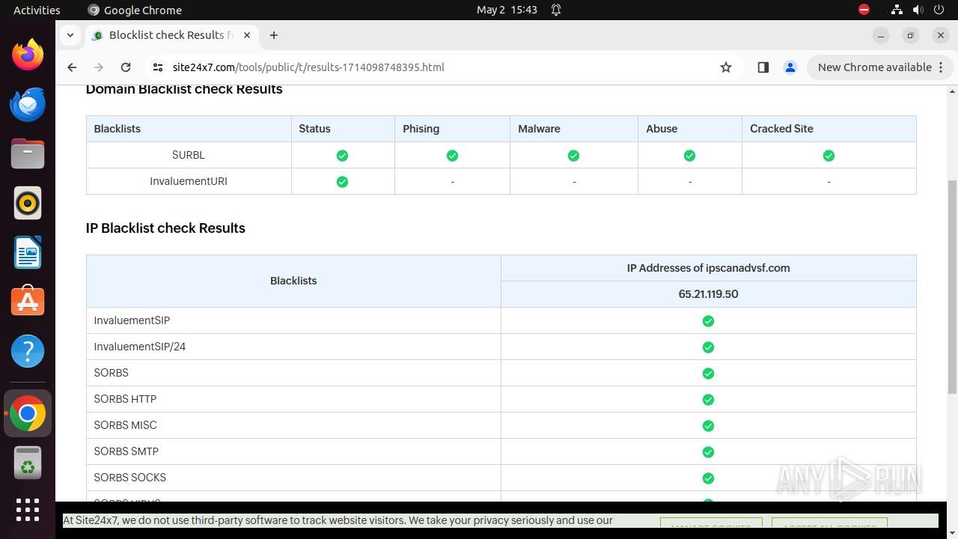Open the Trash dock icon
Screen dimensions: 958x539
(x=28, y=463)
